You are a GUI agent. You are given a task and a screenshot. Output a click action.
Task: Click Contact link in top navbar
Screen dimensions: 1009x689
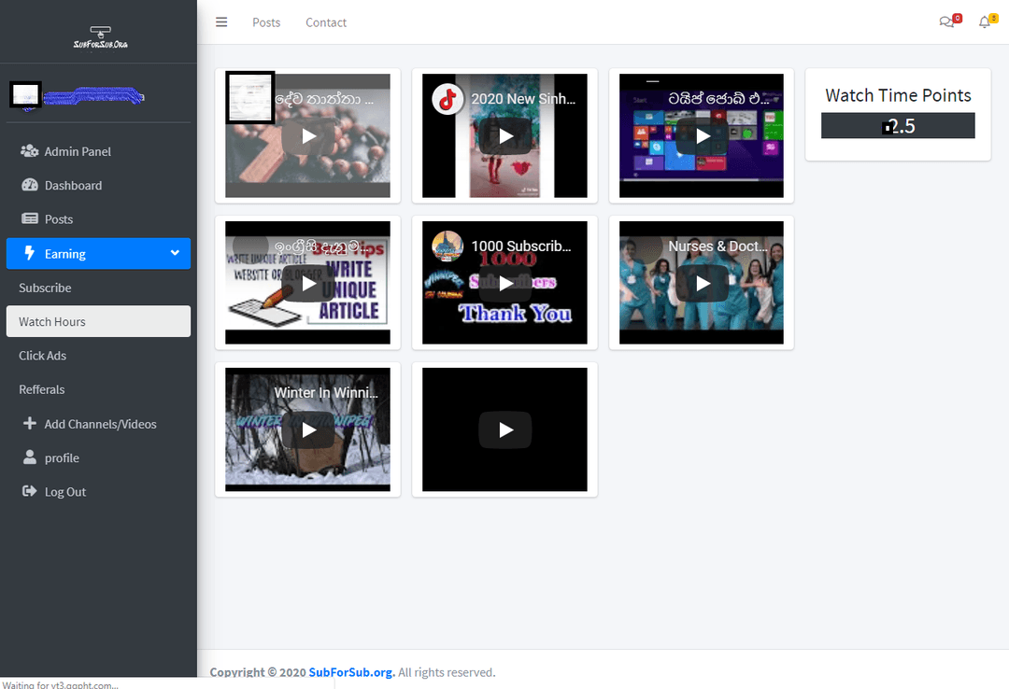(326, 22)
